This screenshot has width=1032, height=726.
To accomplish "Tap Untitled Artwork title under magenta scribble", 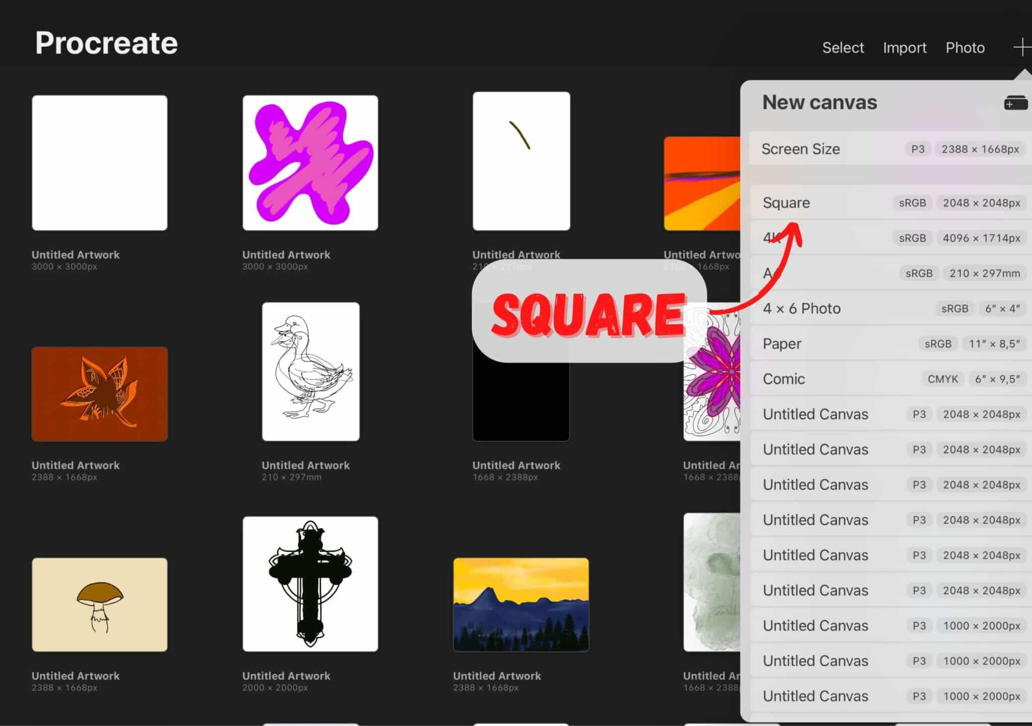I will click(286, 255).
